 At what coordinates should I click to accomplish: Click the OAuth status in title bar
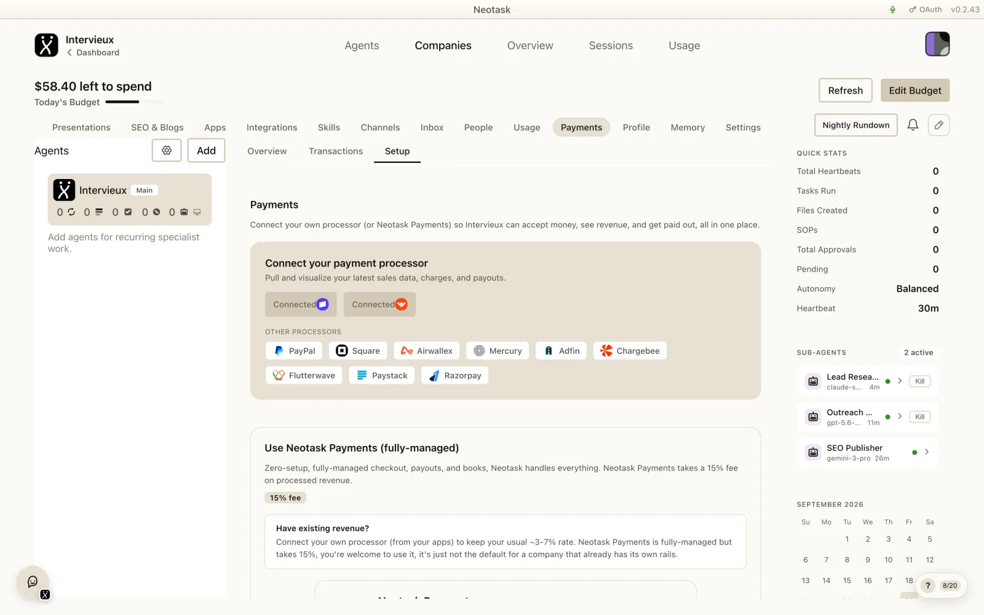click(x=926, y=9)
